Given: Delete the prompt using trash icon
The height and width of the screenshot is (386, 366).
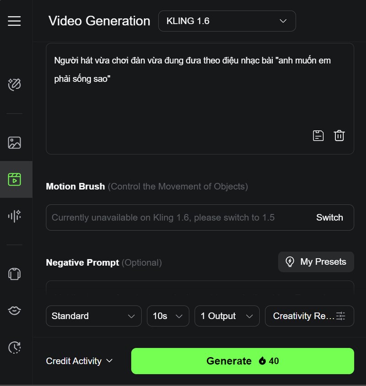Looking at the screenshot, I should (339, 136).
